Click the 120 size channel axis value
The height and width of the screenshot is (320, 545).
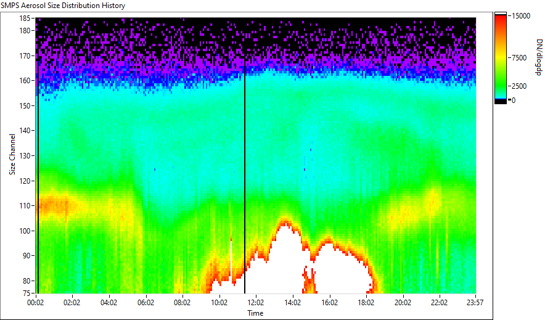coord(25,181)
